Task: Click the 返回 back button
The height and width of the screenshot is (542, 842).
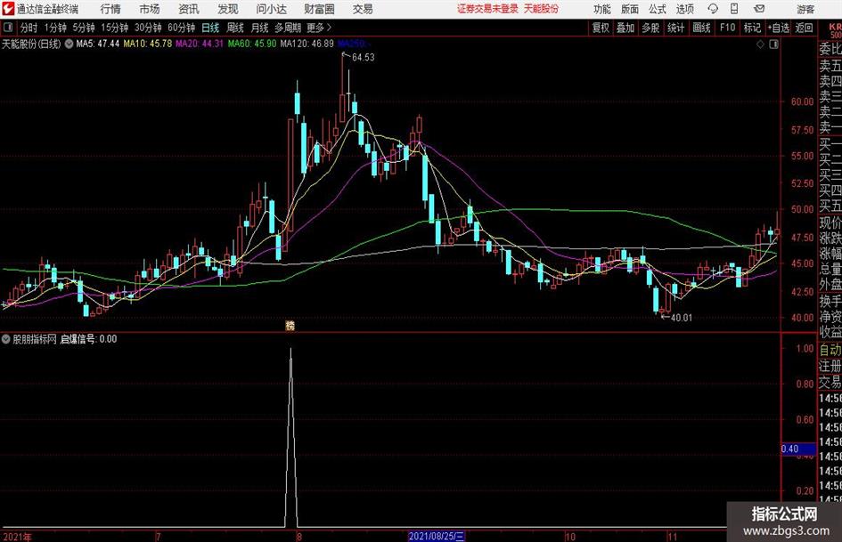Action: tap(804, 28)
